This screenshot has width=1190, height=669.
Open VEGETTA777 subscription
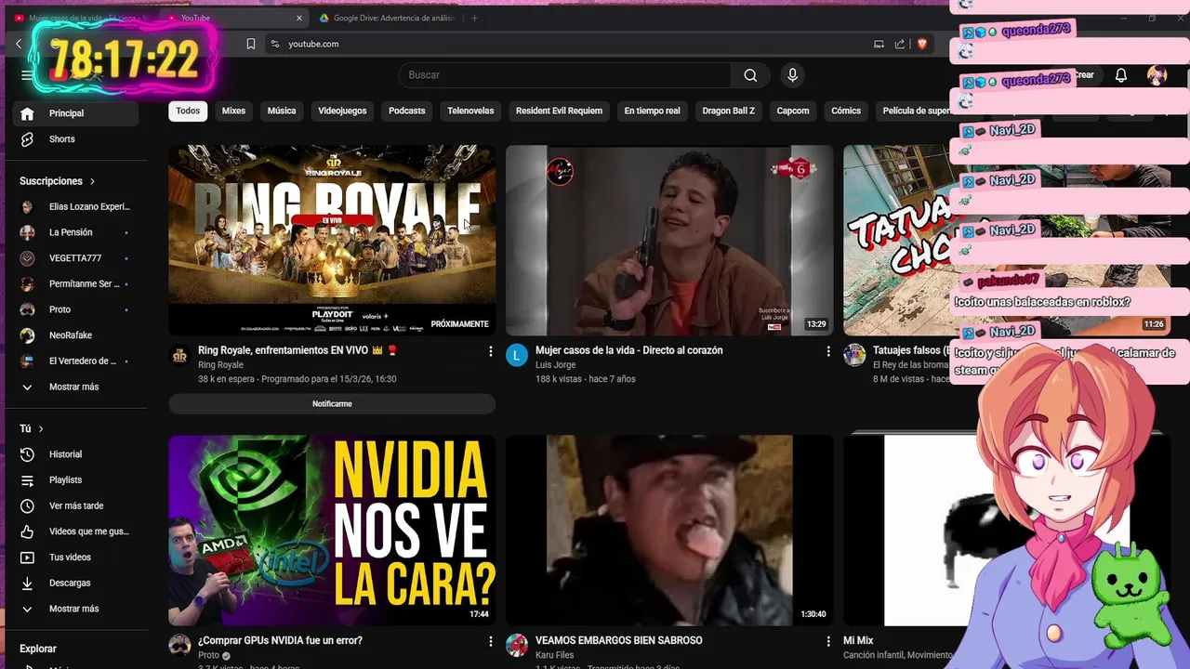(74, 258)
